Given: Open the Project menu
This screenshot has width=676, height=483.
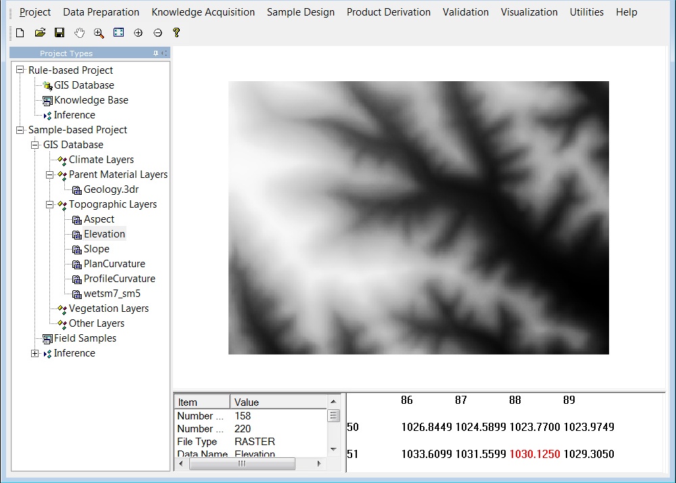Looking at the screenshot, I should [35, 12].
